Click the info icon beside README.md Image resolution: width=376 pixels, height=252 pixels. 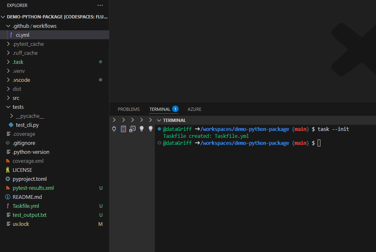[x=8, y=197]
